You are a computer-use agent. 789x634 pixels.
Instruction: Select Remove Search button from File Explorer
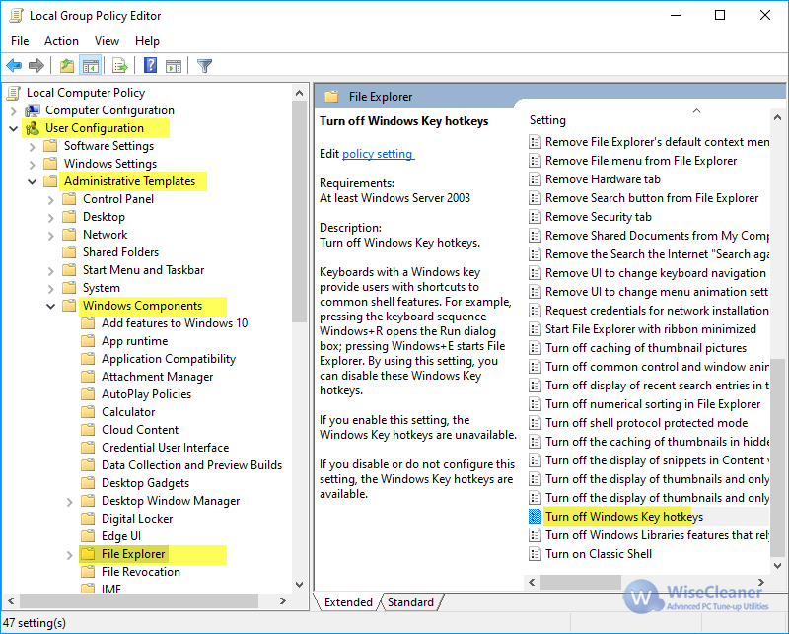[x=652, y=198]
